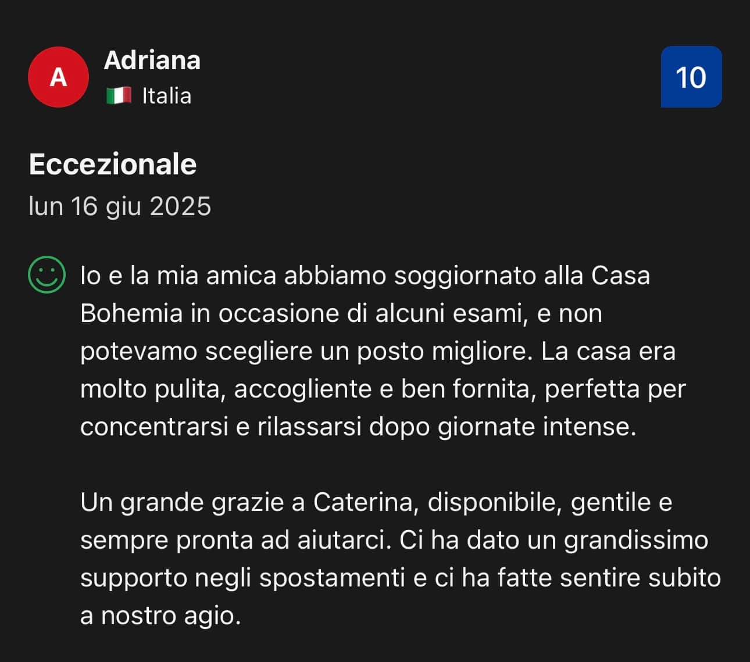The height and width of the screenshot is (662, 750).
Task: Click the closing words "a nostro agio"
Action: 160,616
